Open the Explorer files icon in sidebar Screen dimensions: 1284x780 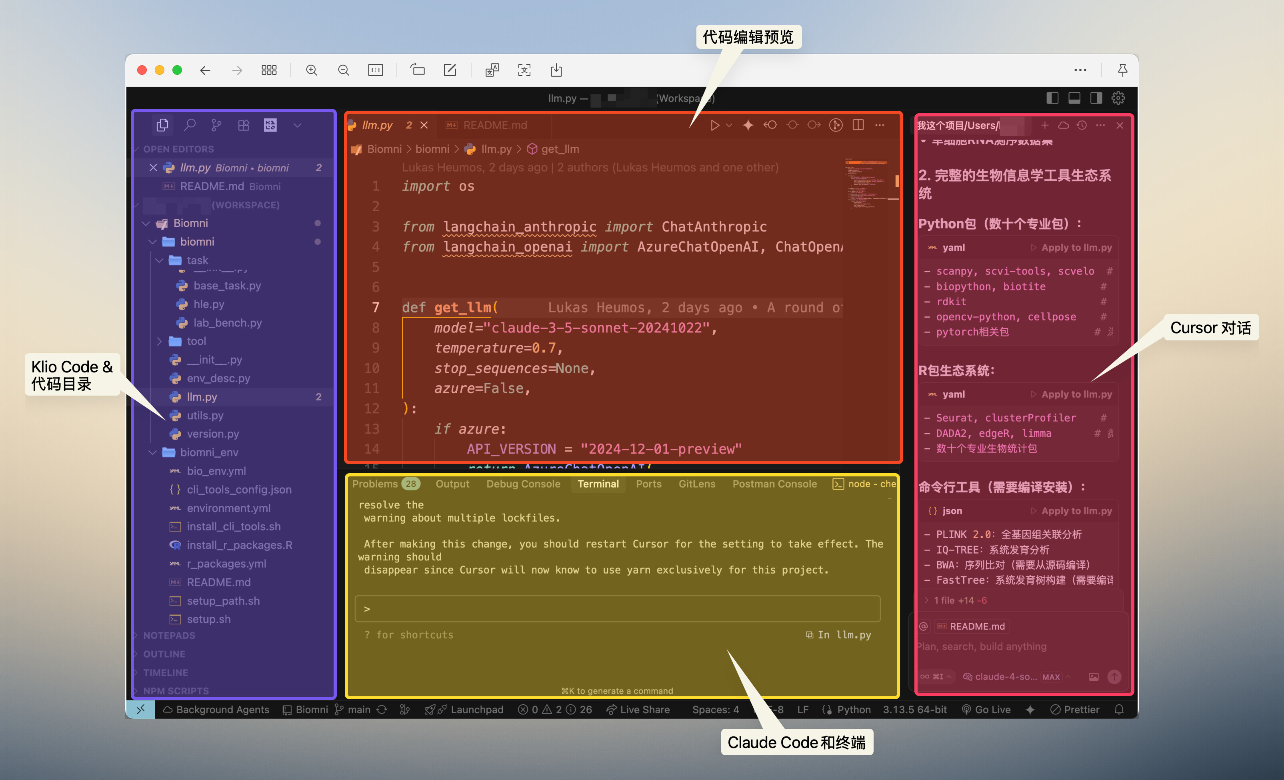[x=162, y=125]
